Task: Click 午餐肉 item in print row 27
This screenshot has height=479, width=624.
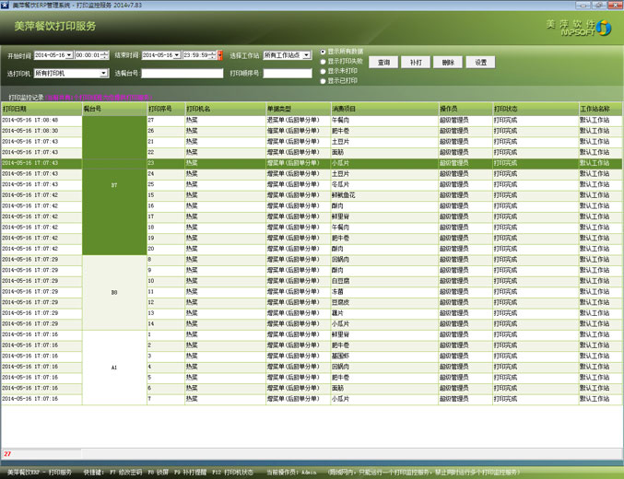Action: coord(384,120)
